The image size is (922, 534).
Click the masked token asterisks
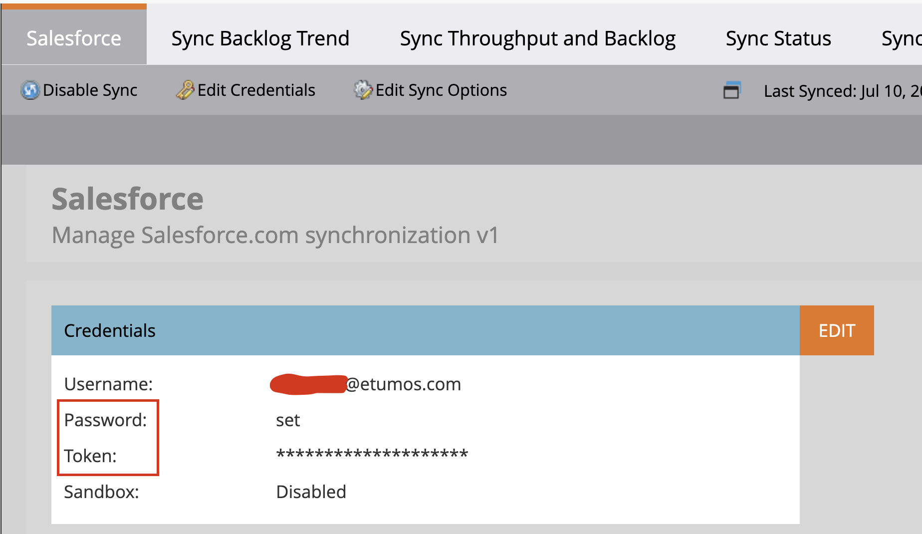pos(372,454)
